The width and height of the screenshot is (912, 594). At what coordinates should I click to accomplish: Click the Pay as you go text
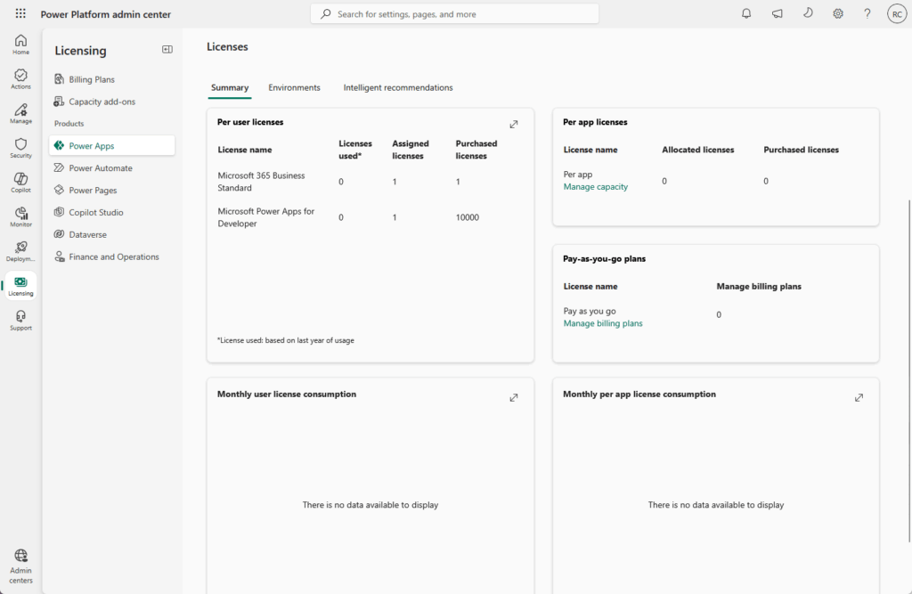(x=590, y=311)
